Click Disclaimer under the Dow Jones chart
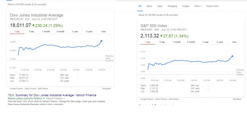Image resolution: width=247 pixels, height=135 pixels. point(106,89)
